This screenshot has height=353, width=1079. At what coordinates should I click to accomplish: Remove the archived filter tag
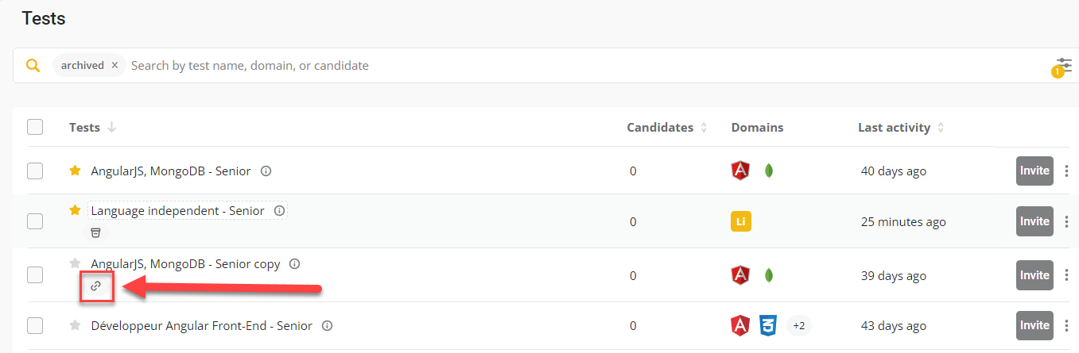pos(114,66)
